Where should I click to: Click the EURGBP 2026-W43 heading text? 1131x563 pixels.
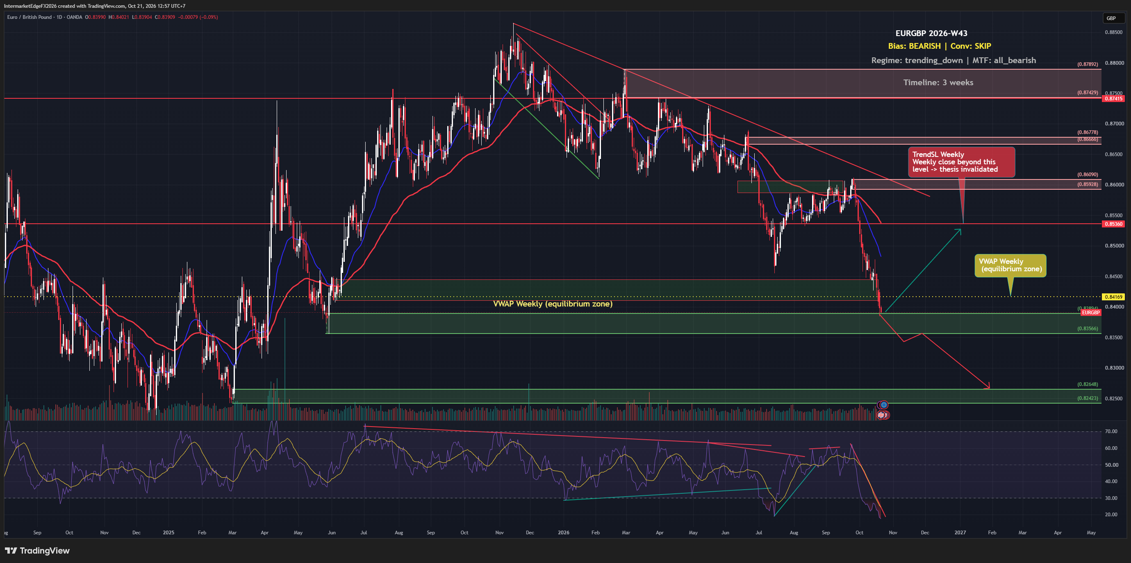coord(931,33)
